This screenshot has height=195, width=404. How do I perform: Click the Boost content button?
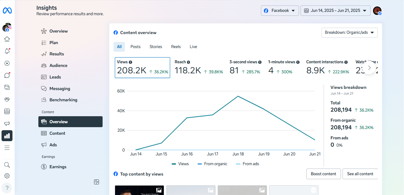click(x=323, y=174)
